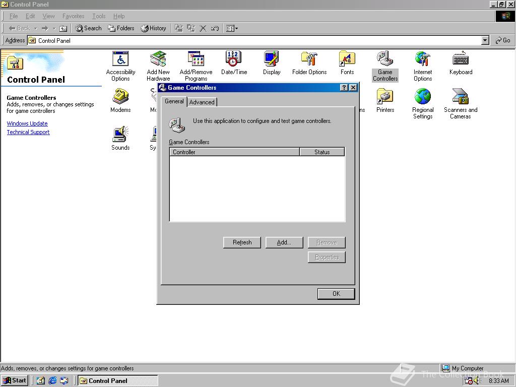The image size is (516, 387).
Task: Open the Favorites menu
Action: 73,16
